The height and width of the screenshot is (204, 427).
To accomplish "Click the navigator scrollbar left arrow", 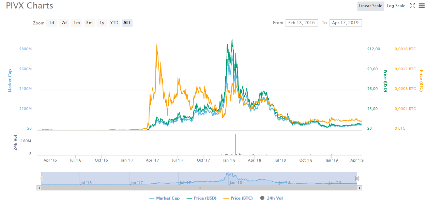I will coord(39,188).
